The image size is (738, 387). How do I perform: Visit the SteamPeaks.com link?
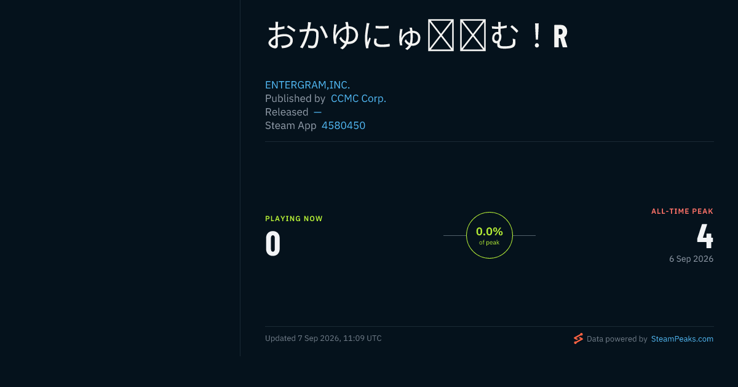coord(682,338)
